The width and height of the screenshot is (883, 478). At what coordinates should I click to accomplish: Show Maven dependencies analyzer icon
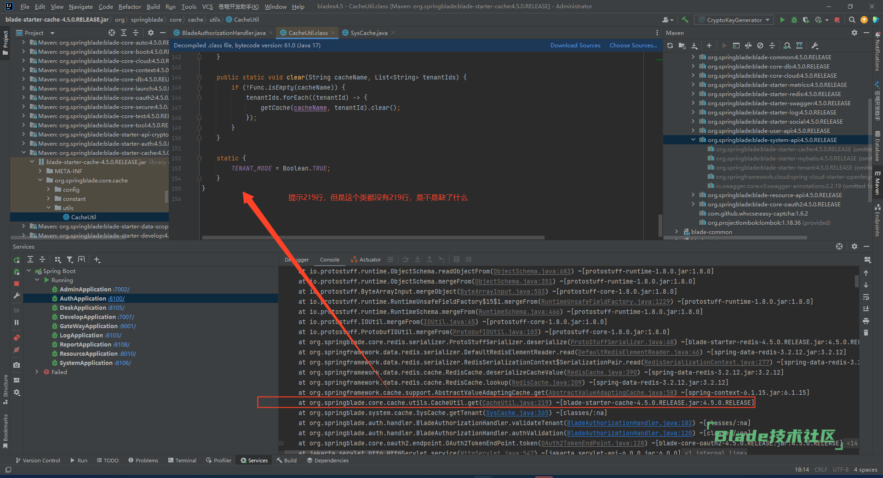point(787,46)
